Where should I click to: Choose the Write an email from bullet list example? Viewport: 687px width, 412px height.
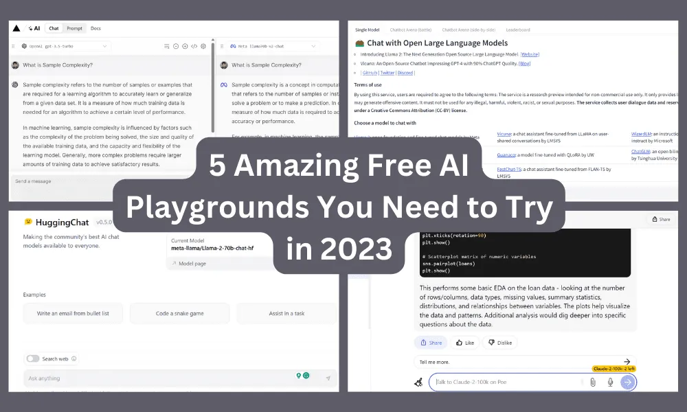73,314
